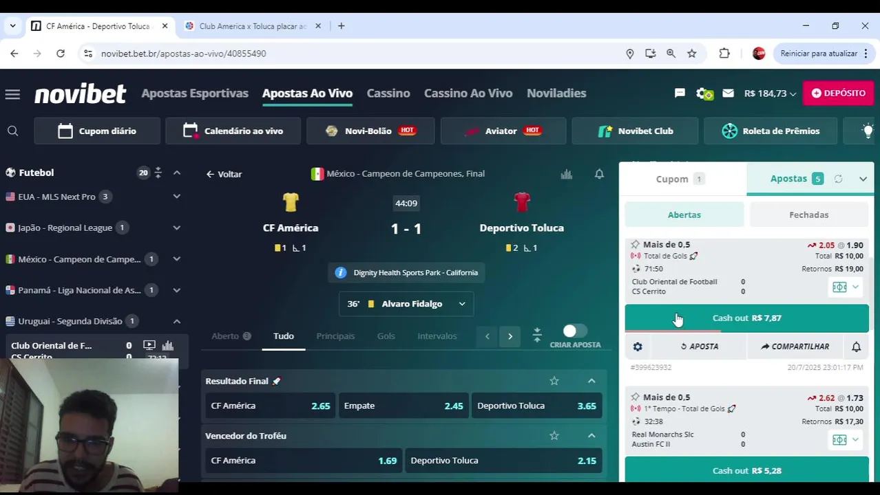The width and height of the screenshot is (880, 495).
Task: Go to Apostas Esportivas section
Action: [x=195, y=93]
